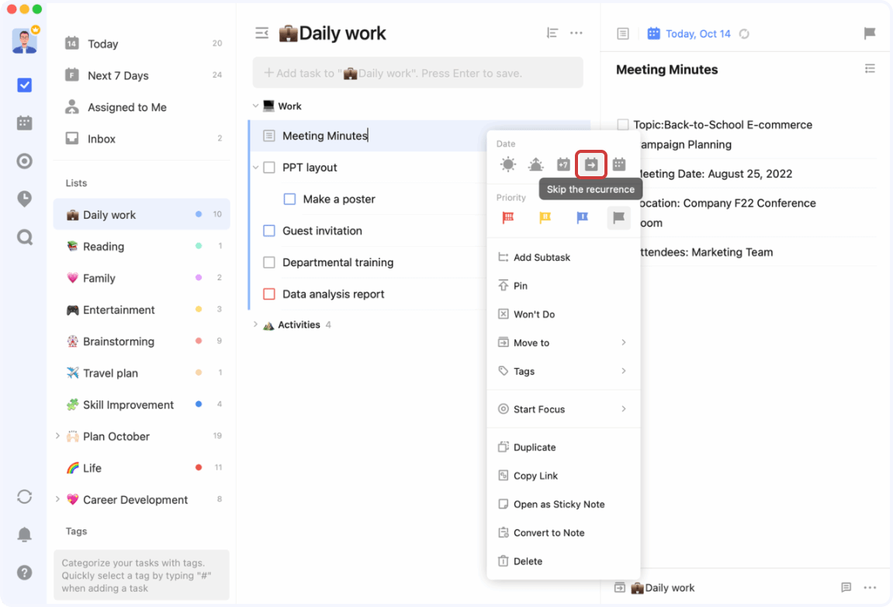The image size is (893, 607).
Task: Collapse the Work section
Action: [255, 106]
